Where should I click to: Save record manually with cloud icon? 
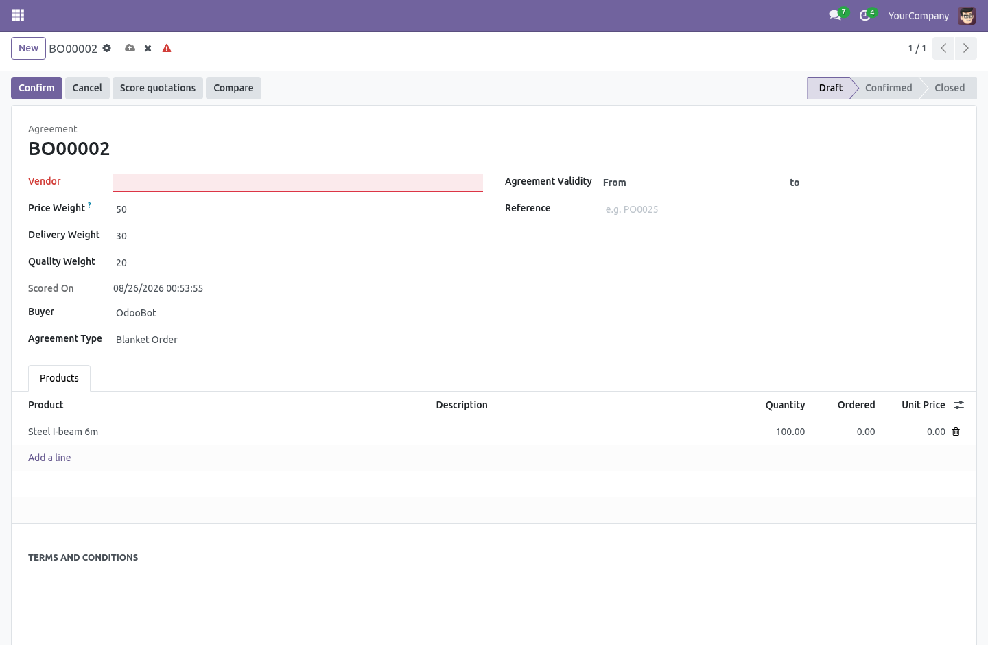130,48
